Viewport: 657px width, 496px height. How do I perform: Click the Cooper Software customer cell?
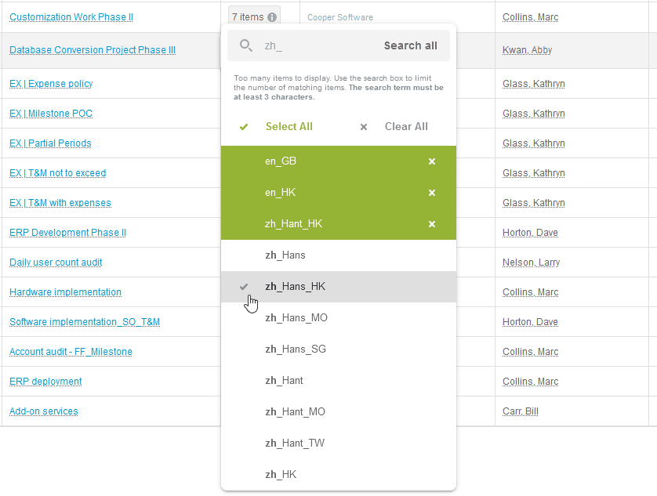340,17
